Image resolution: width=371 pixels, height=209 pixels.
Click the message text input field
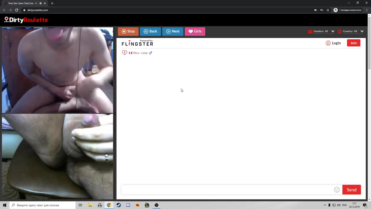point(226,190)
